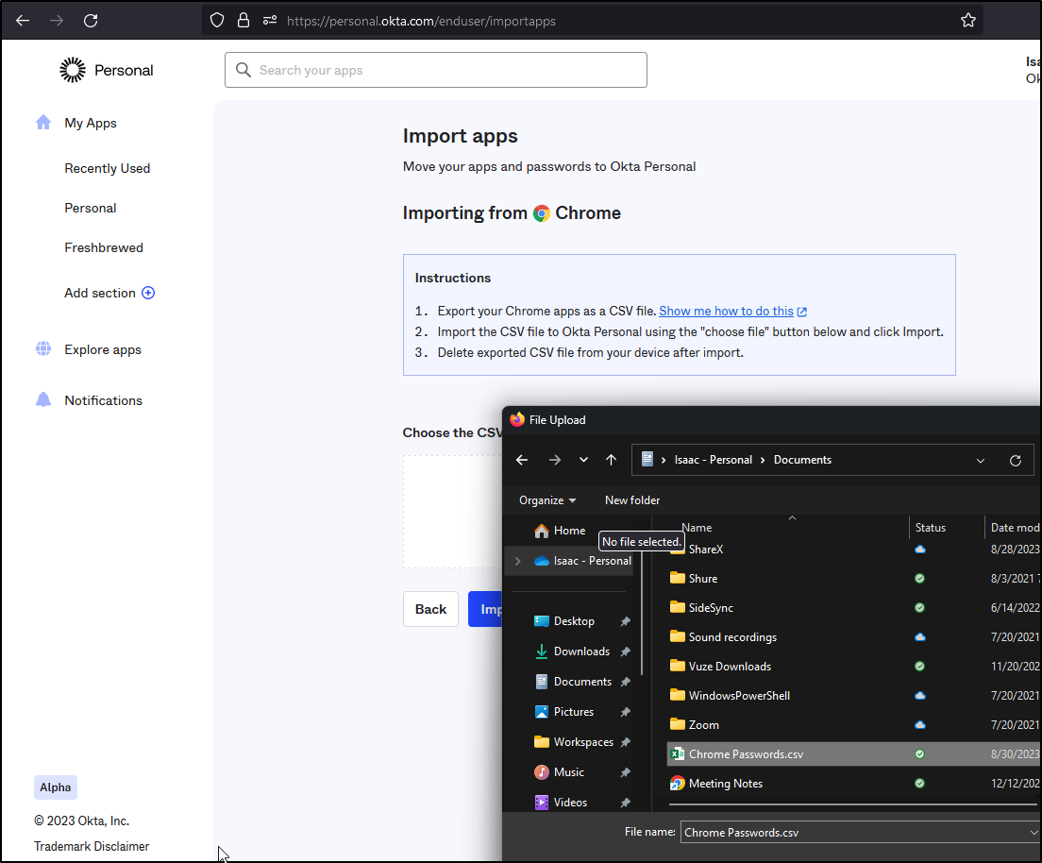Focus the Search your apps field
Screen dimensions: 1042x863
tap(436, 70)
